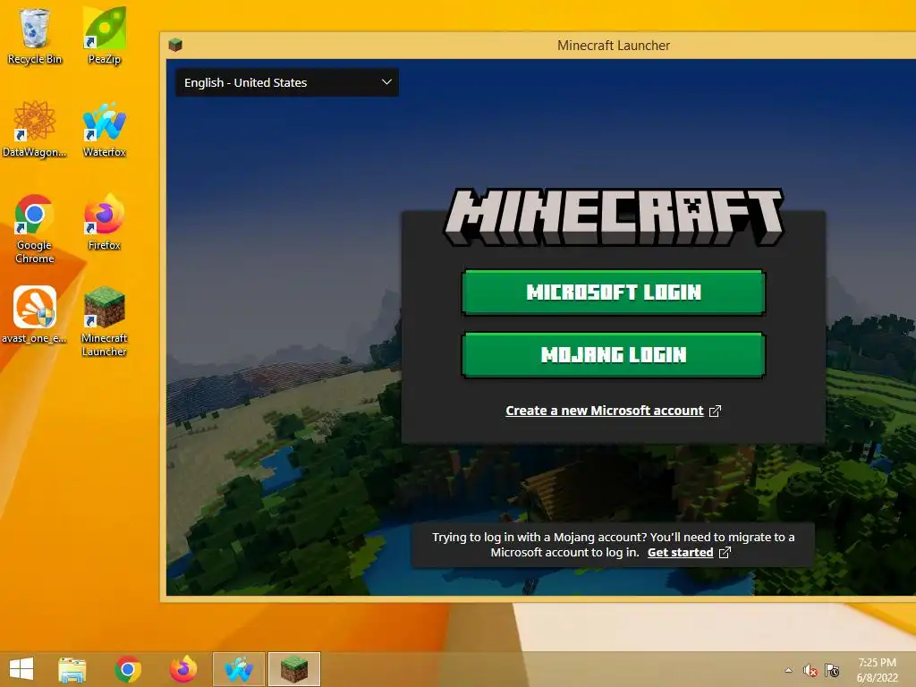Click the Mojang Login button
The image size is (916, 687).
tap(614, 354)
